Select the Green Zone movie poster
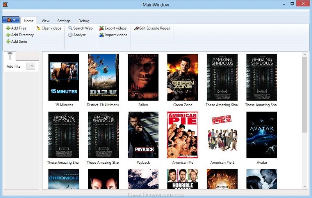312x198 pixels. pyautogui.click(x=182, y=77)
